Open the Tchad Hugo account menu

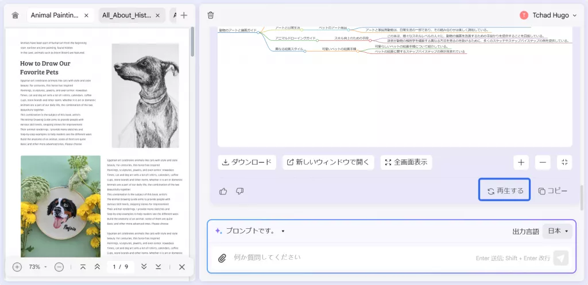click(548, 15)
